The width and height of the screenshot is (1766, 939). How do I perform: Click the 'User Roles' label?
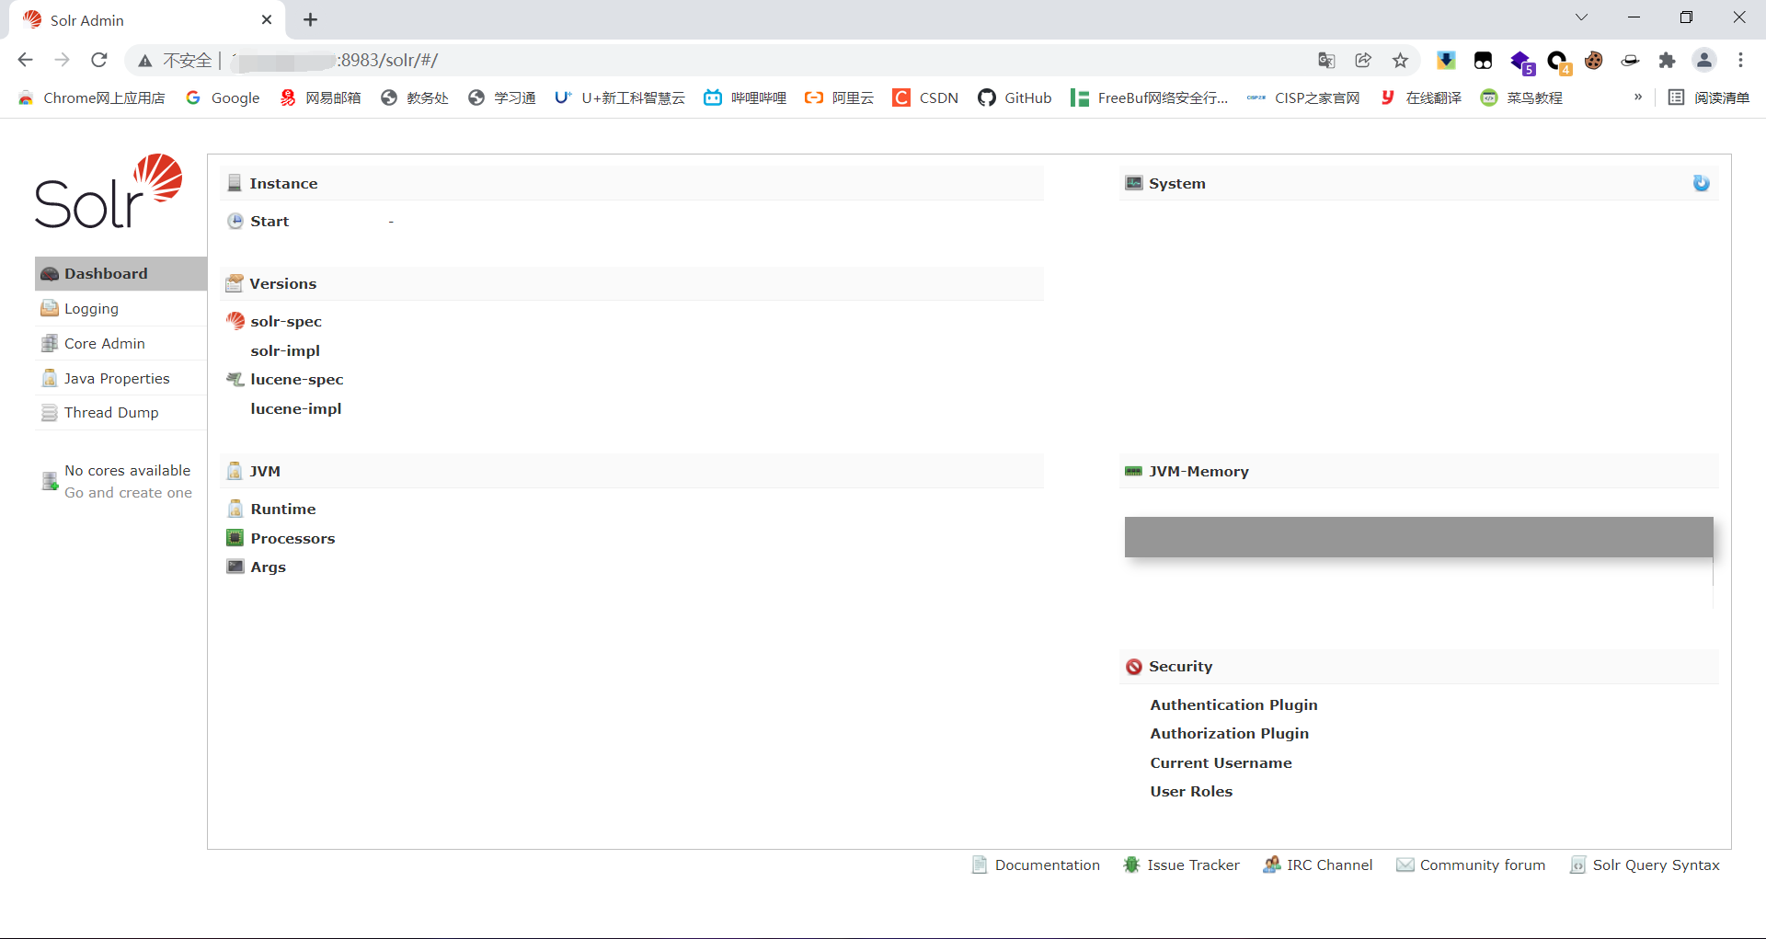click(1191, 791)
